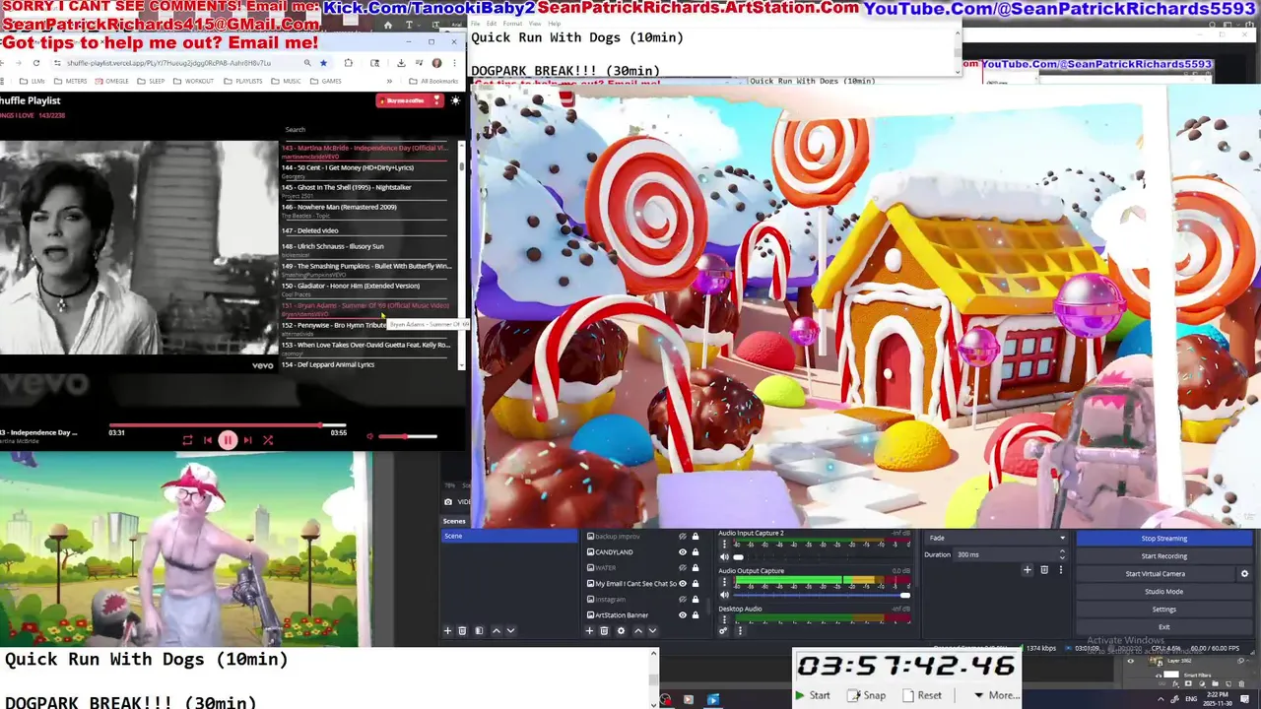
Task: Adjust Audio Output Capture volume slider
Action: [x=822, y=595]
